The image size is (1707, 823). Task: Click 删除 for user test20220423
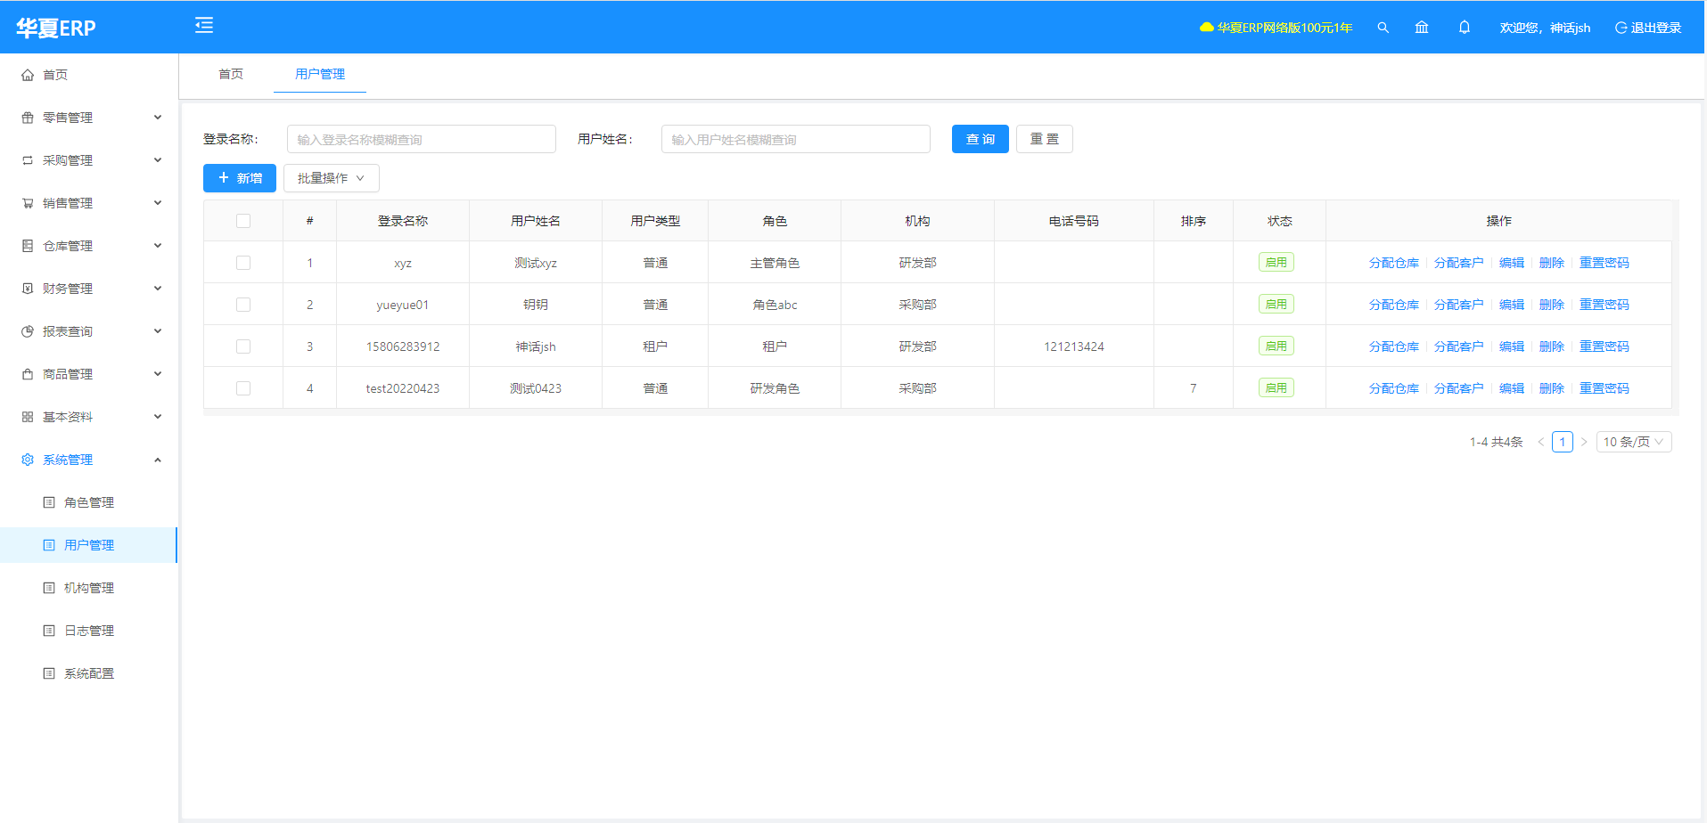click(1552, 388)
